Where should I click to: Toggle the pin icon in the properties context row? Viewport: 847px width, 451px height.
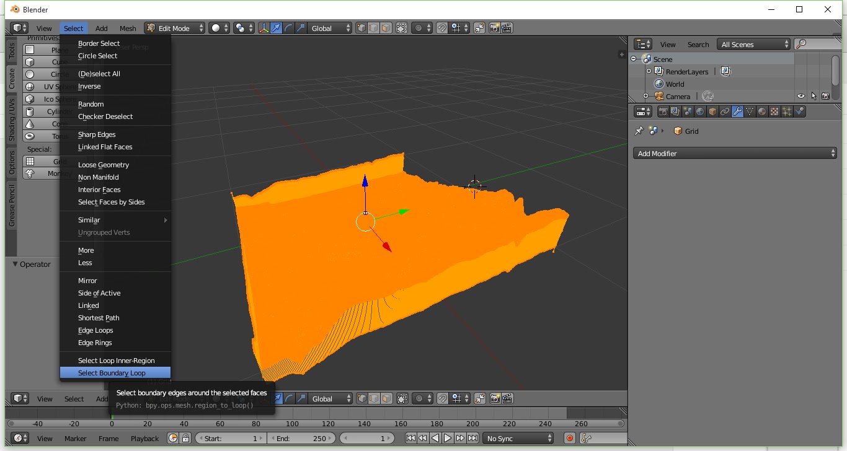[x=639, y=131]
